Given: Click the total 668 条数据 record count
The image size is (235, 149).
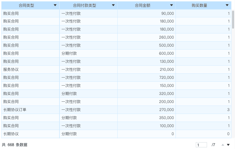Looking at the screenshot, I should [15, 145].
